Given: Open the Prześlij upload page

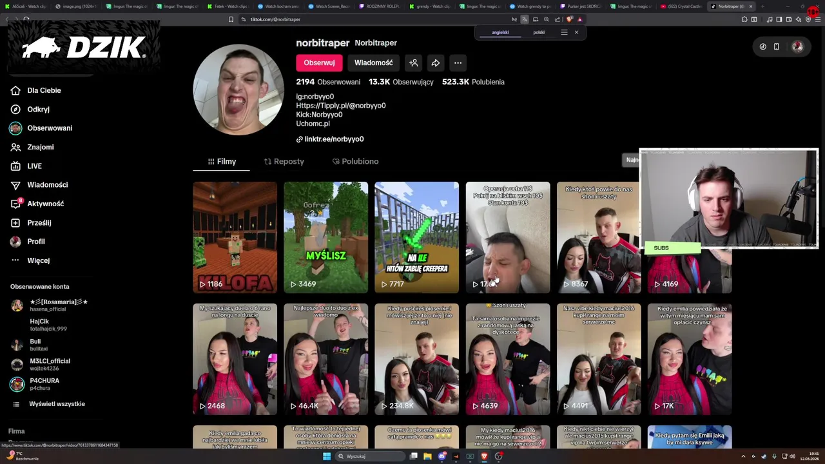Looking at the screenshot, I should pos(31,222).
